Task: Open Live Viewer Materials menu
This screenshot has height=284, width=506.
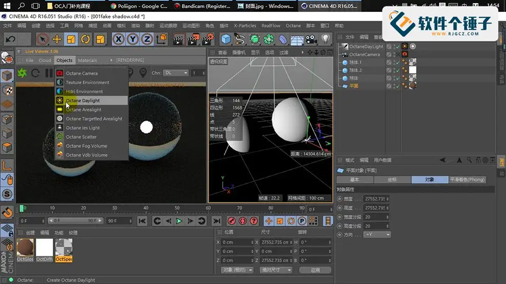Action: 87,60
